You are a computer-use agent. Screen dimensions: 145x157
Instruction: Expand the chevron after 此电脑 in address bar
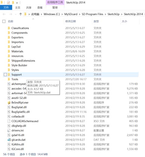[x=41, y=14]
